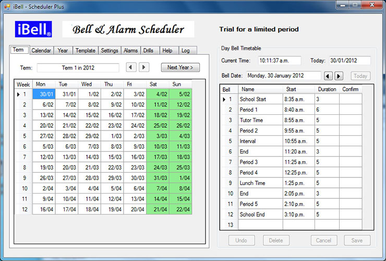
Task: Select the 22/03 Thursday cell
Action: tap(112, 168)
